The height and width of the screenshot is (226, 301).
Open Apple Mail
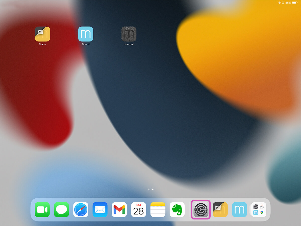pos(100,209)
